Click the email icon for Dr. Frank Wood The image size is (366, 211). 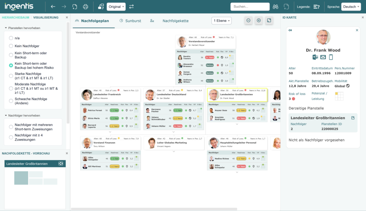(323, 57)
